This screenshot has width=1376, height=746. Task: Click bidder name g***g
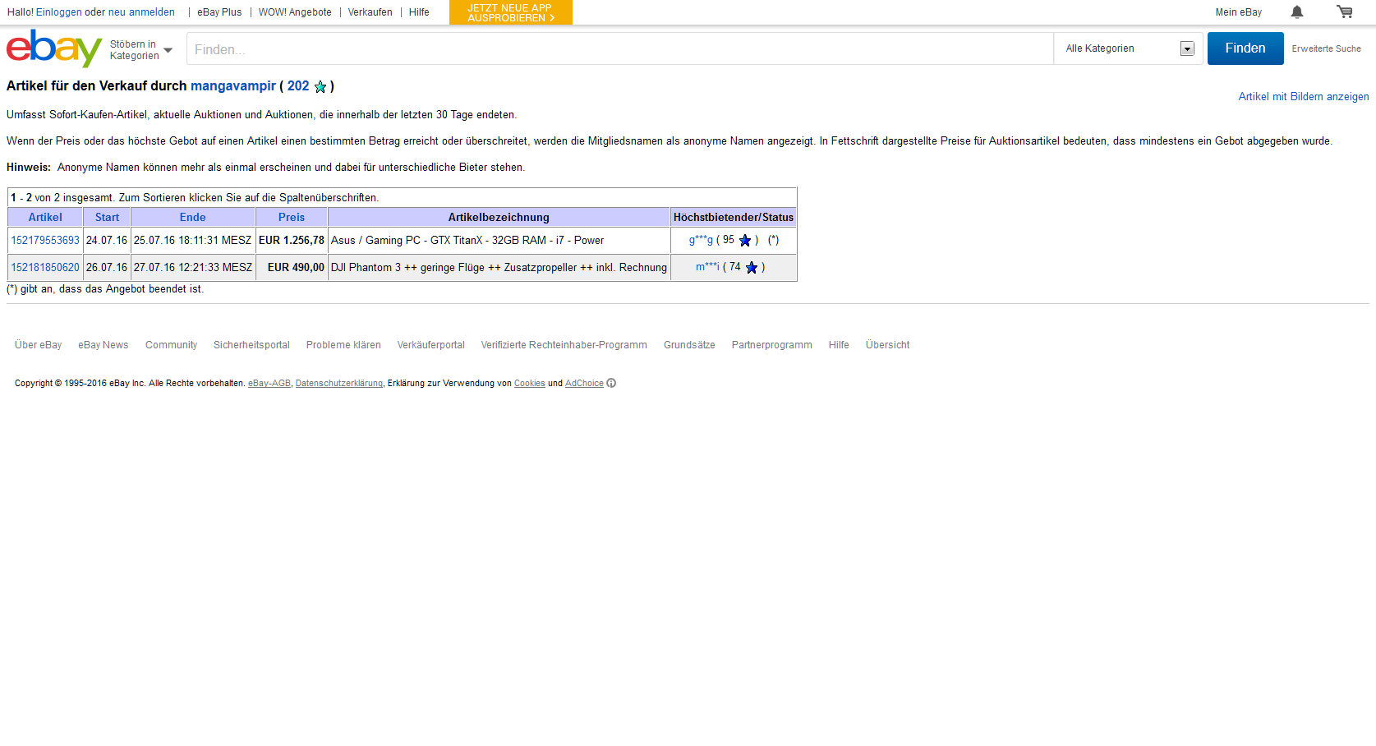click(x=701, y=240)
